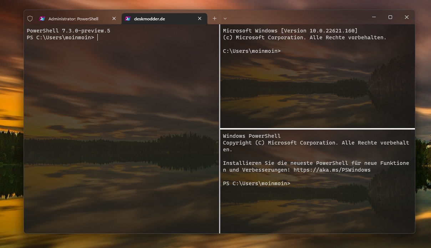Click the administrator shield icon in the tab bar
Viewport: 431px width, 248px height.
tap(30, 19)
